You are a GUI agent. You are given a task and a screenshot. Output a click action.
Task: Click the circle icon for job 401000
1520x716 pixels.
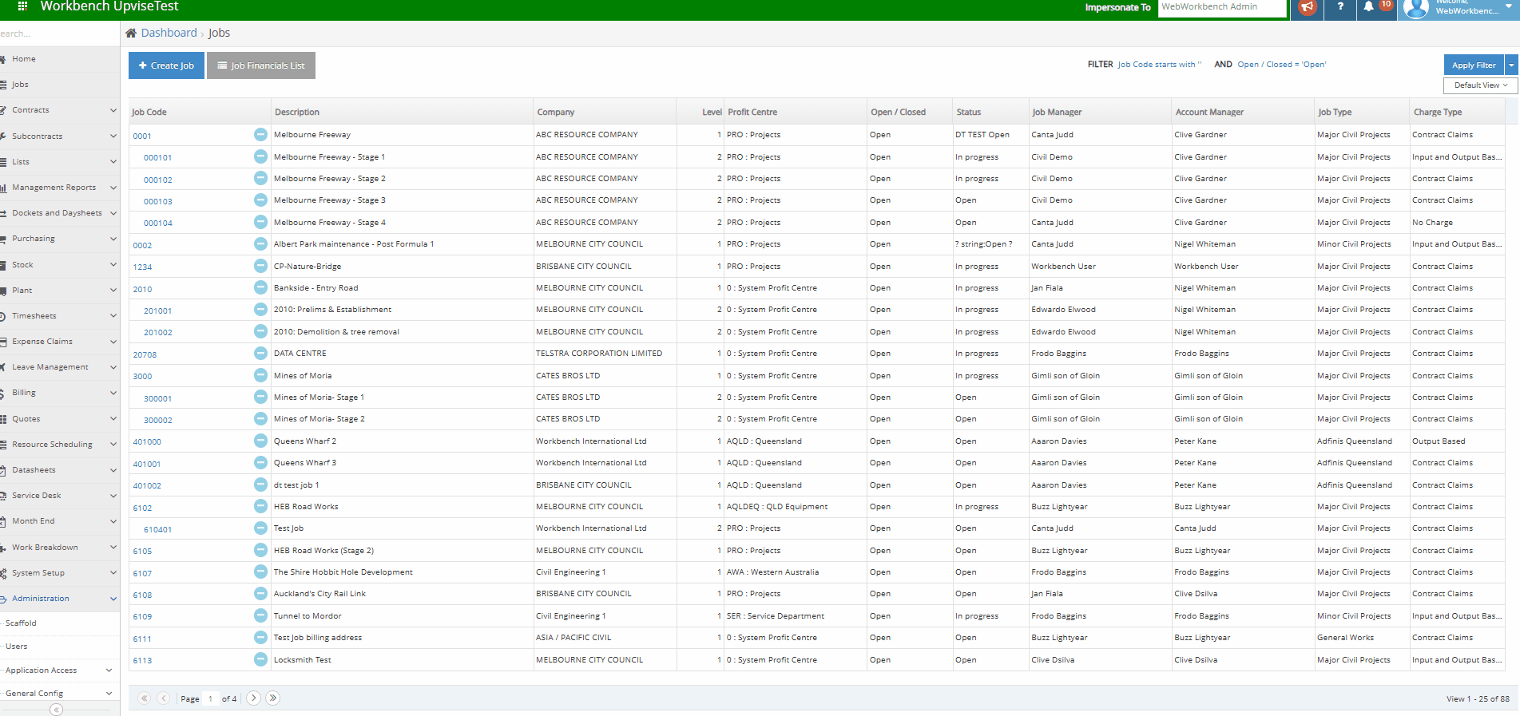260,441
